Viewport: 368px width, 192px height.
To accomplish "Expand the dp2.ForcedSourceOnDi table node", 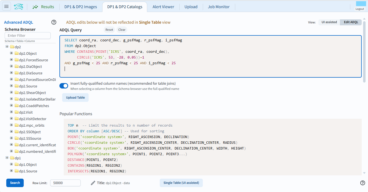I will [11, 79].
